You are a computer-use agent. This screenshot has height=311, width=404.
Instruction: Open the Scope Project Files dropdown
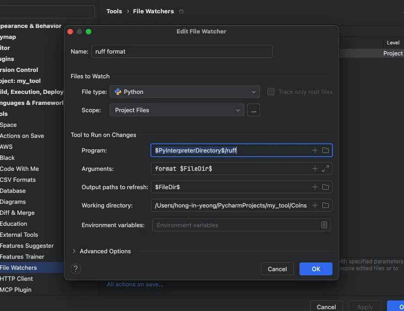point(177,110)
